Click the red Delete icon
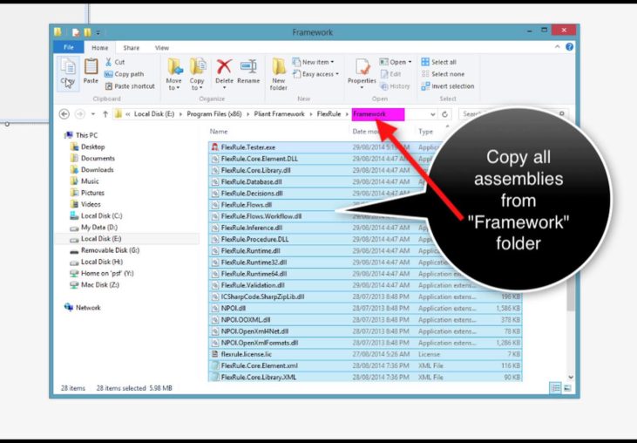 (x=224, y=68)
